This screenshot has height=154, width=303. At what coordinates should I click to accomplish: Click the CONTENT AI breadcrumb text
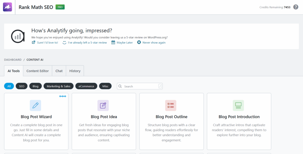tap(35, 60)
